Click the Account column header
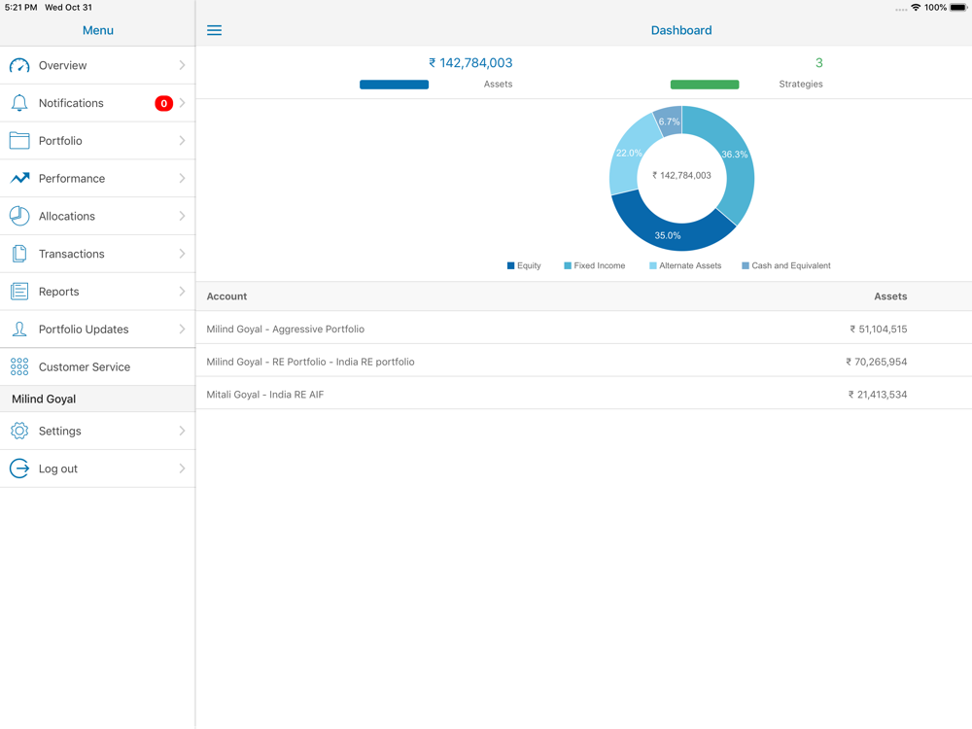 [x=226, y=296]
